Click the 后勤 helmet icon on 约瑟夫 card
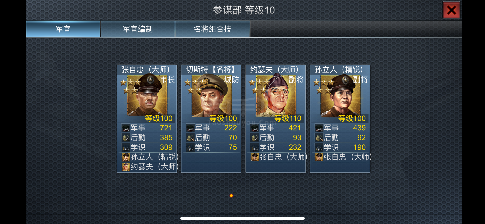The image size is (485, 224). click(254, 138)
